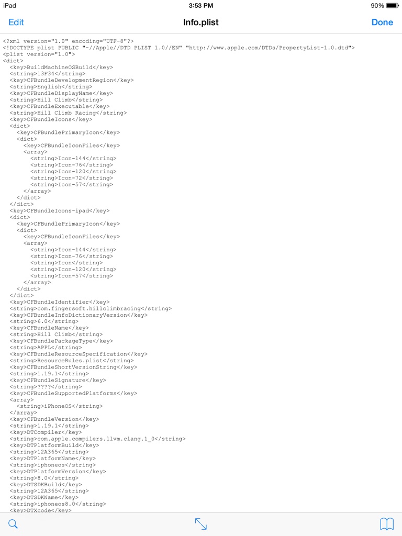Click the Edit button
Image resolution: width=402 pixels, height=536 pixels.
[x=16, y=22]
